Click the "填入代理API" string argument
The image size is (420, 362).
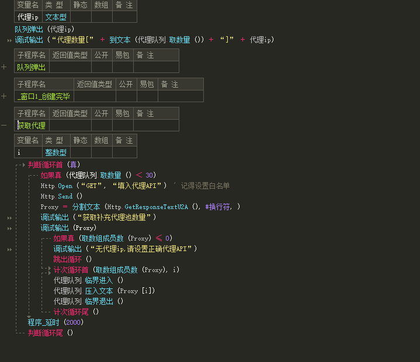pos(137,186)
